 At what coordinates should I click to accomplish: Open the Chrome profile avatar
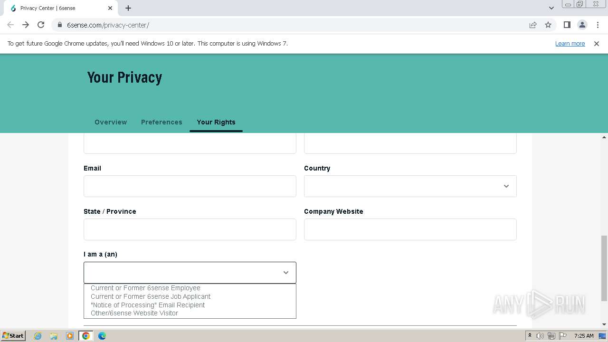(582, 25)
